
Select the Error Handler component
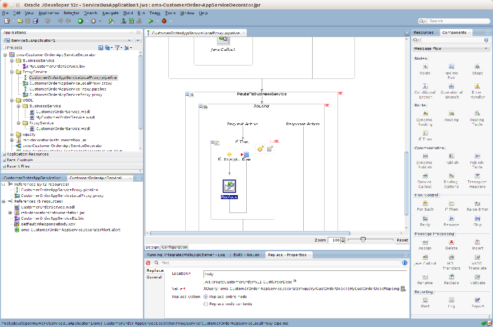point(477,86)
